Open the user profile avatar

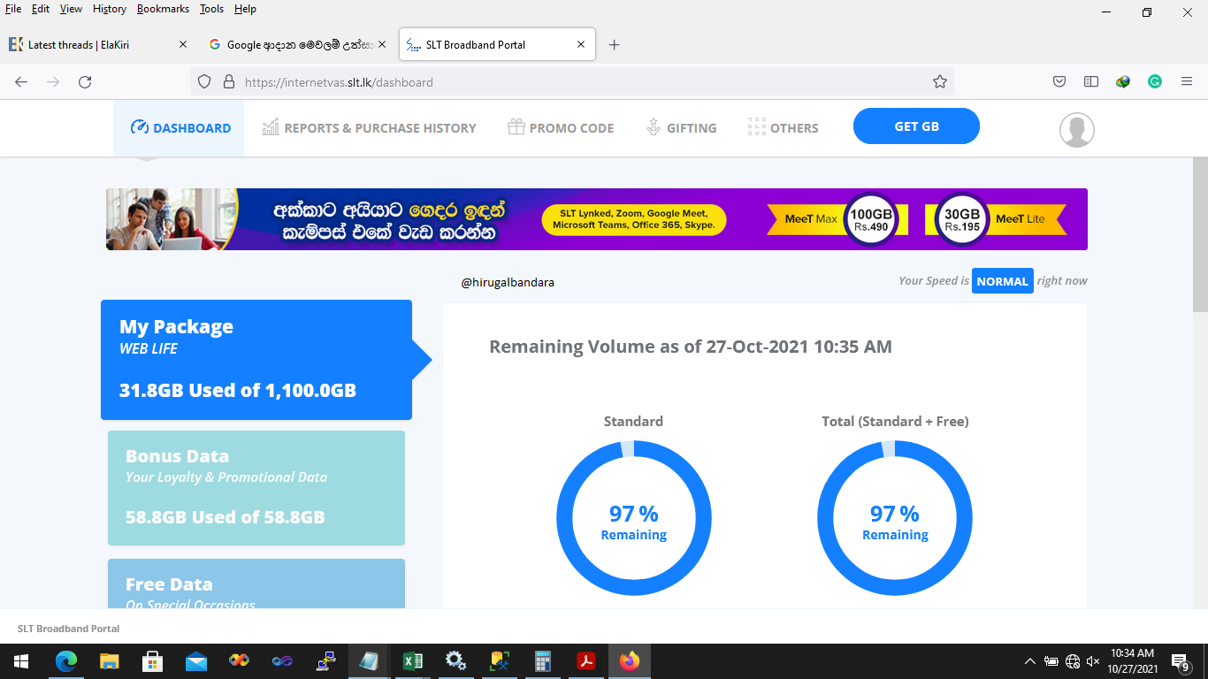(1077, 130)
